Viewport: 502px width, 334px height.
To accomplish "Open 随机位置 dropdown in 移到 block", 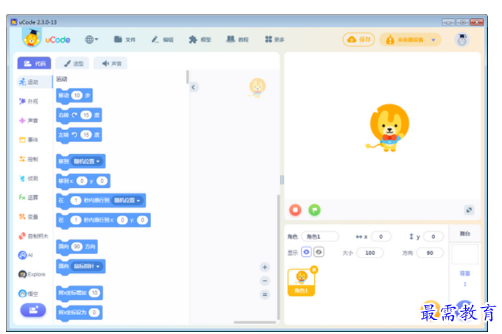I will pos(87,161).
